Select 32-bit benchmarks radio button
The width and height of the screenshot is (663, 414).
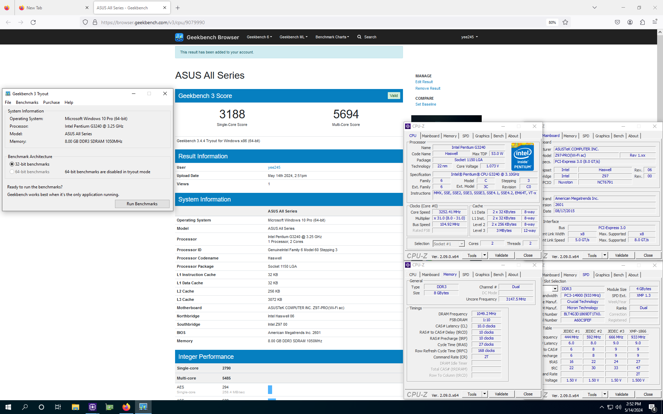12,164
